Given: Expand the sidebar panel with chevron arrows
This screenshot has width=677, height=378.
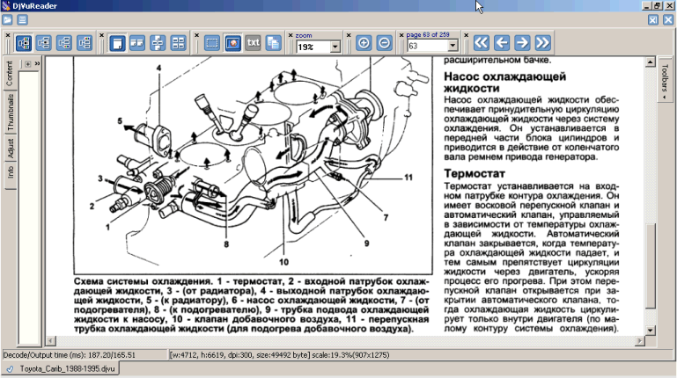Looking at the screenshot, I should coord(38,64).
